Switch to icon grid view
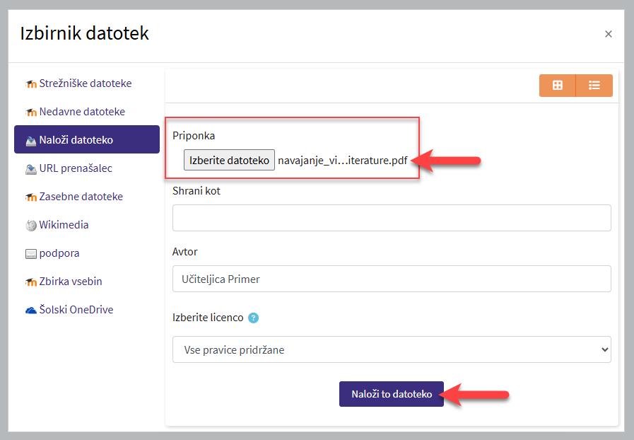634x440 pixels. point(558,85)
